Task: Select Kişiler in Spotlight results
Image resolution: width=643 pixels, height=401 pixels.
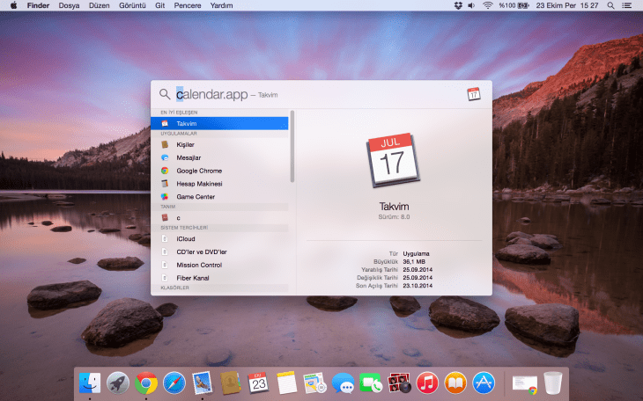Action: click(219, 144)
